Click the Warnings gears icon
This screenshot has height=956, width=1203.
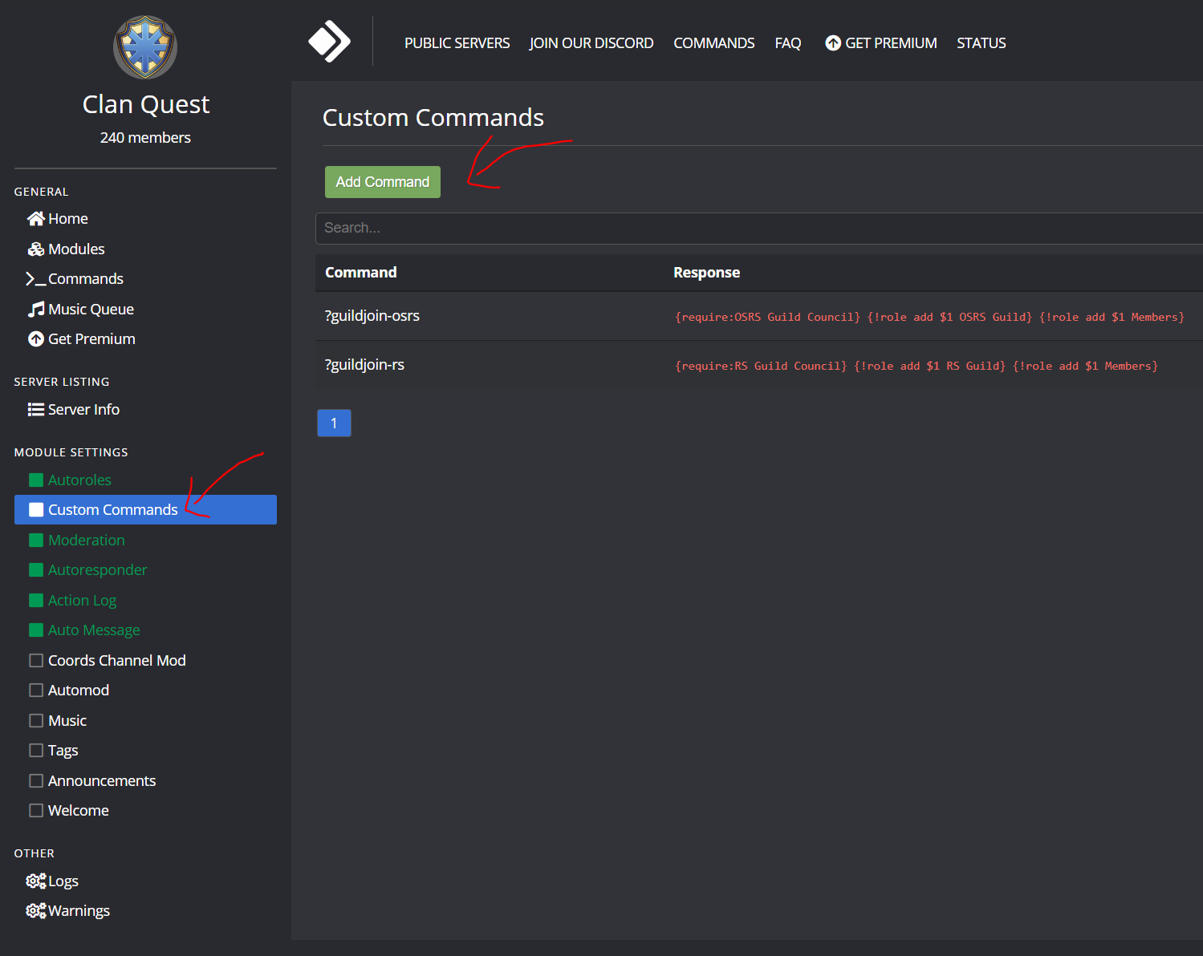pyautogui.click(x=36, y=911)
